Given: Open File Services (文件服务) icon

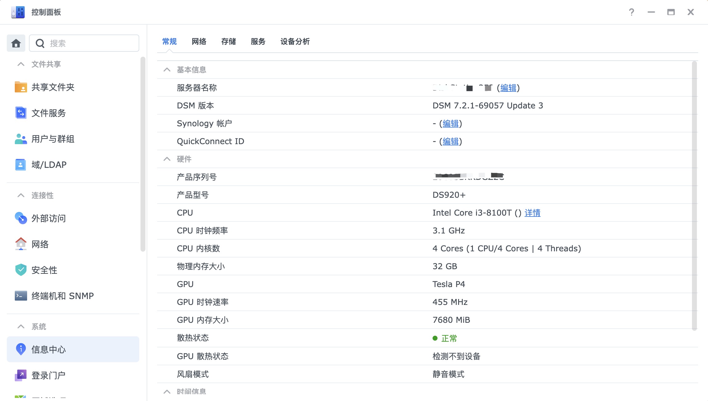Looking at the screenshot, I should [21, 113].
